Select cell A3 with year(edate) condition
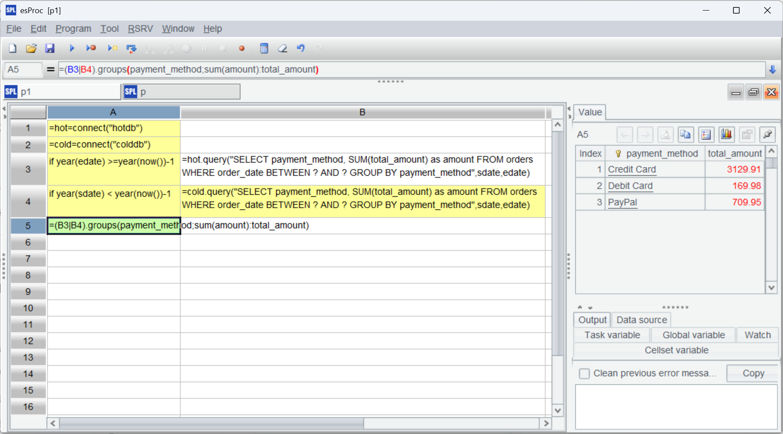The image size is (783, 434). coord(114,169)
